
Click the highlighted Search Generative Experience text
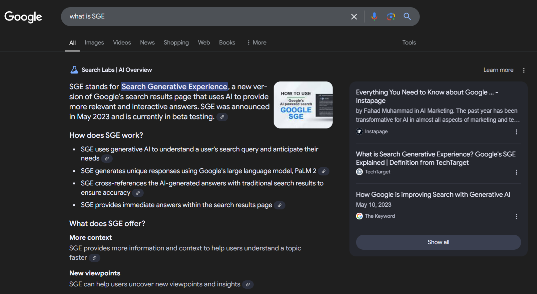tap(174, 87)
